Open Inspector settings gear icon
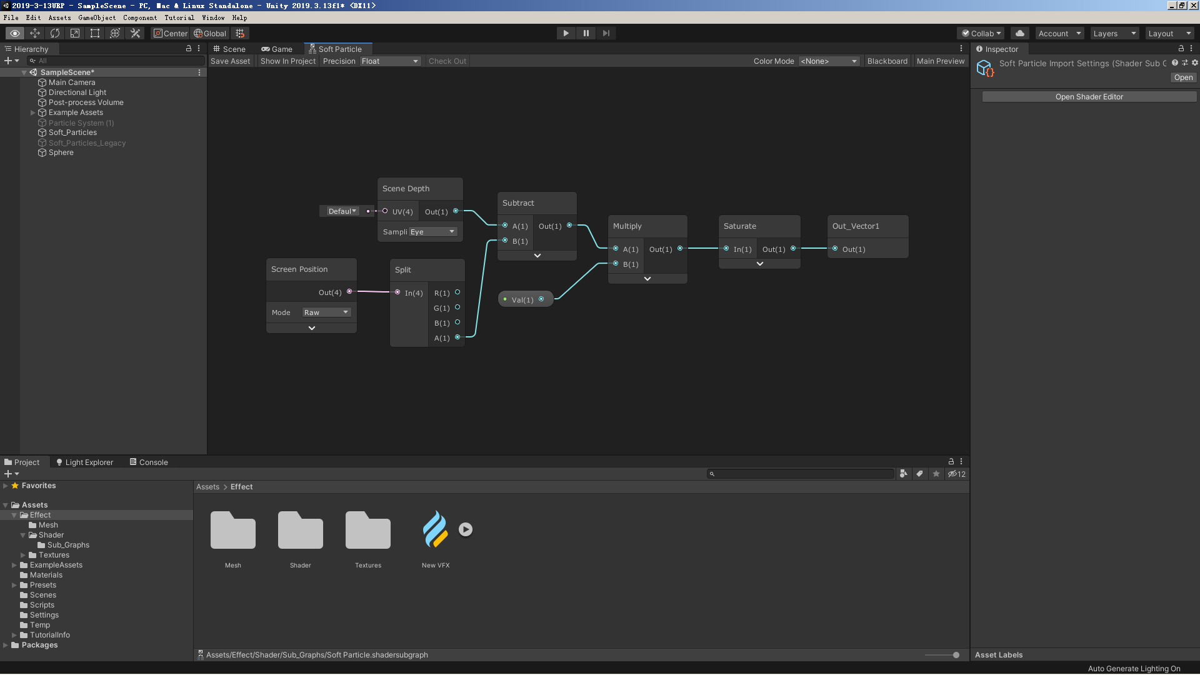Screen dimensions: 1200x675 pos(1195,62)
